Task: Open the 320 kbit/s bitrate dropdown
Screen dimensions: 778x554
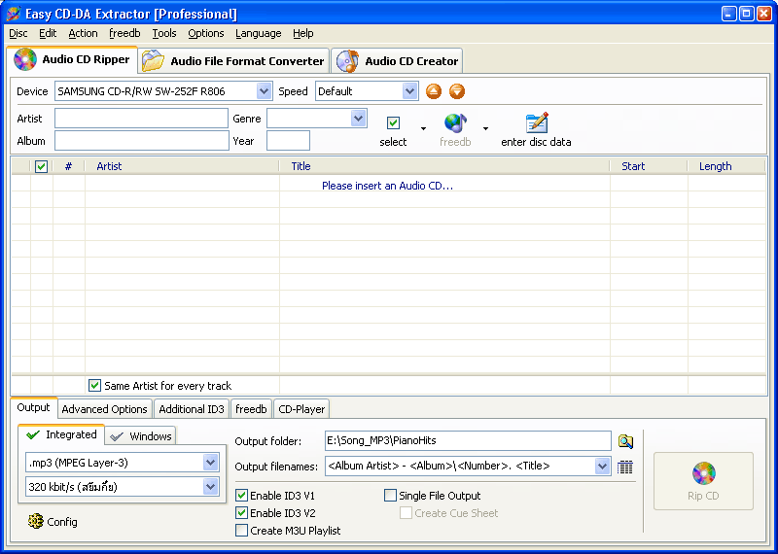Action: click(210, 487)
